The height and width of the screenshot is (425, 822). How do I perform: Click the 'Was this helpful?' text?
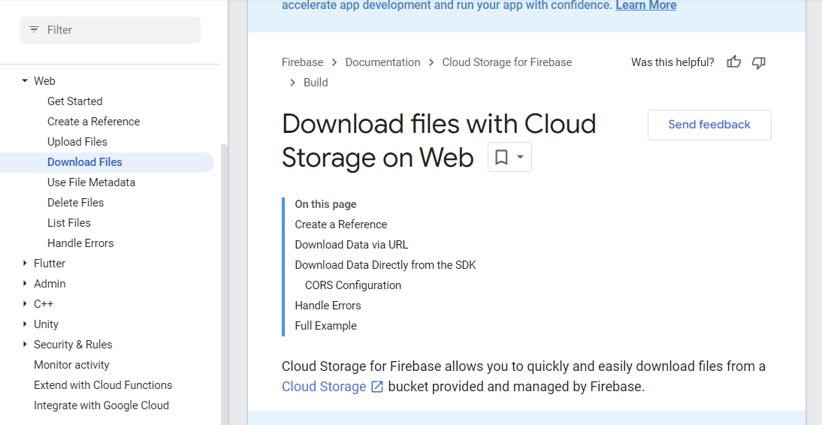point(672,62)
